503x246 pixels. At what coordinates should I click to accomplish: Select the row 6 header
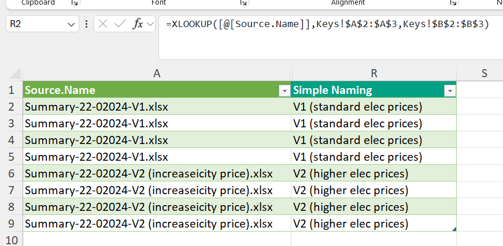coord(11,174)
